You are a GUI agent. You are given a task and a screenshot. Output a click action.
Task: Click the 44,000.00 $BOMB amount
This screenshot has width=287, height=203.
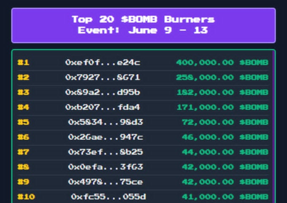click(x=225, y=152)
